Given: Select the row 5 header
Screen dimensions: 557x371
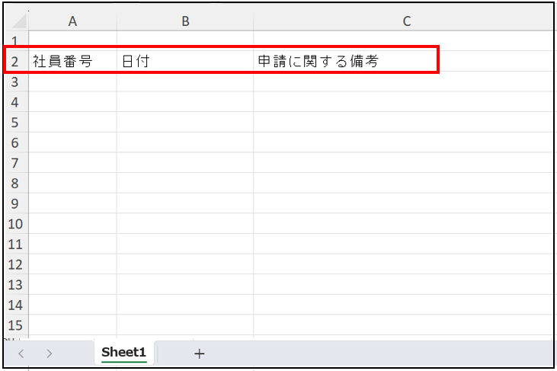Looking at the screenshot, I should click(15, 123).
